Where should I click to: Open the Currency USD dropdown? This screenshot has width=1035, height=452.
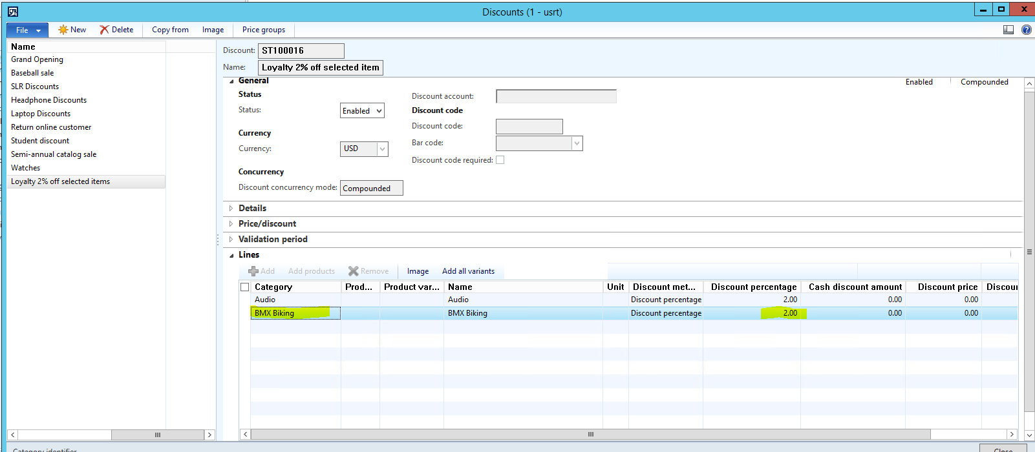(382, 149)
